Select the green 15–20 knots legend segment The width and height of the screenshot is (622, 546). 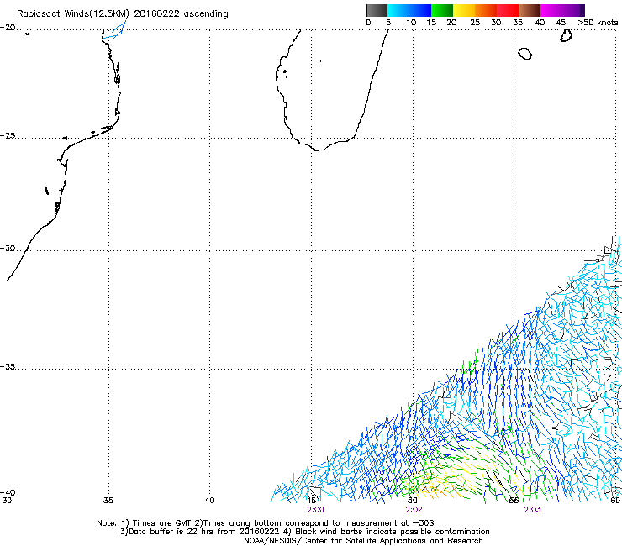442,10
